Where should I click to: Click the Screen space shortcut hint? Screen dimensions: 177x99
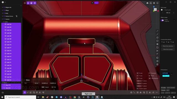142,89
